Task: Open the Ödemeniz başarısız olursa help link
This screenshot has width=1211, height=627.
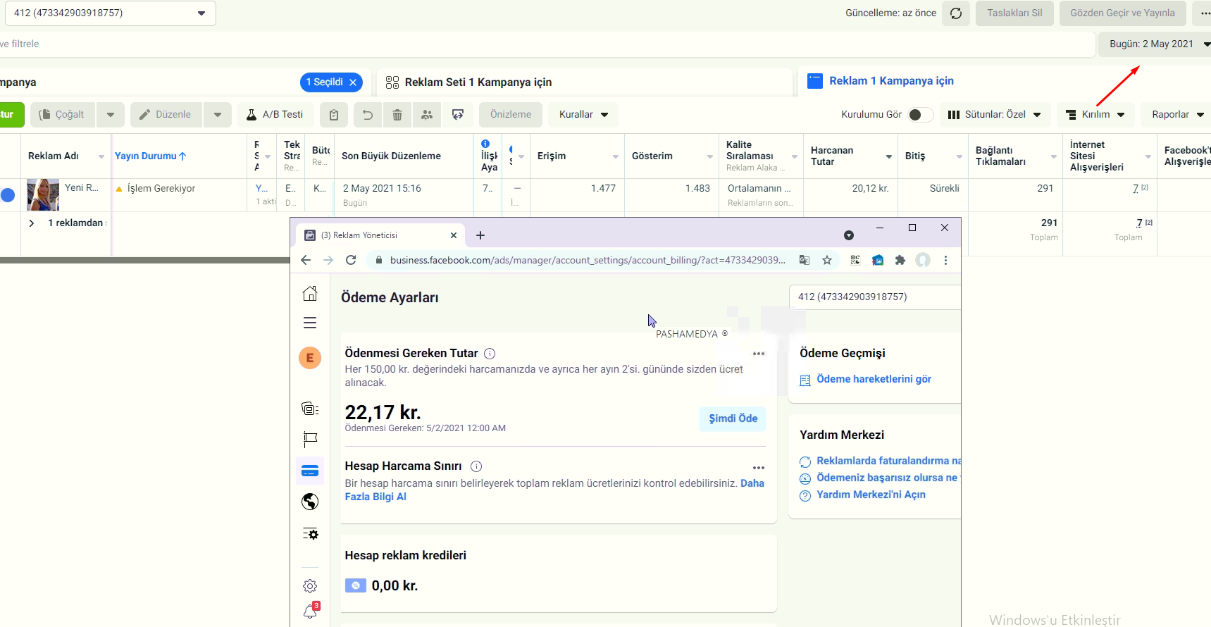Action: [x=888, y=478]
